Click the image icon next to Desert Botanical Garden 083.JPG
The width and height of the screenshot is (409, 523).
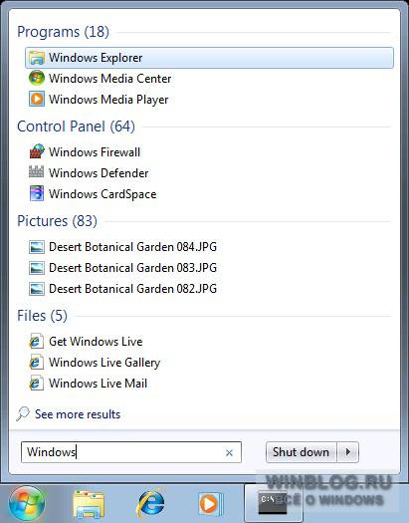[37, 268]
